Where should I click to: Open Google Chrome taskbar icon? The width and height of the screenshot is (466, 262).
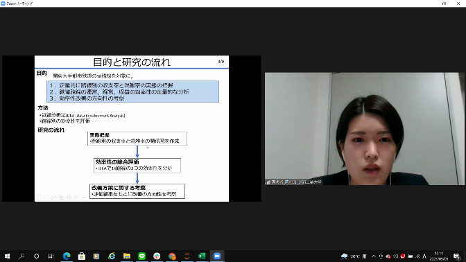[x=172, y=256]
